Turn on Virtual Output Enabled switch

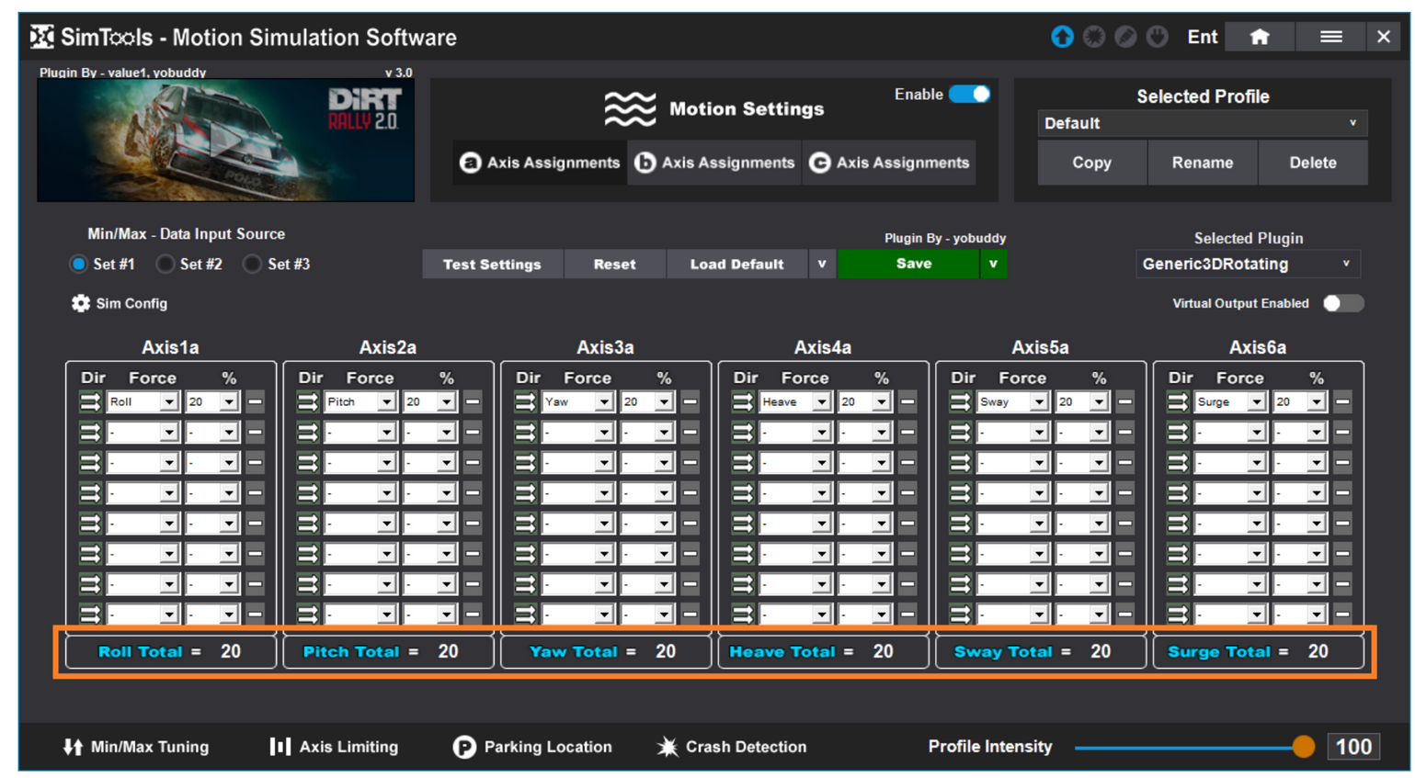pos(1342,303)
